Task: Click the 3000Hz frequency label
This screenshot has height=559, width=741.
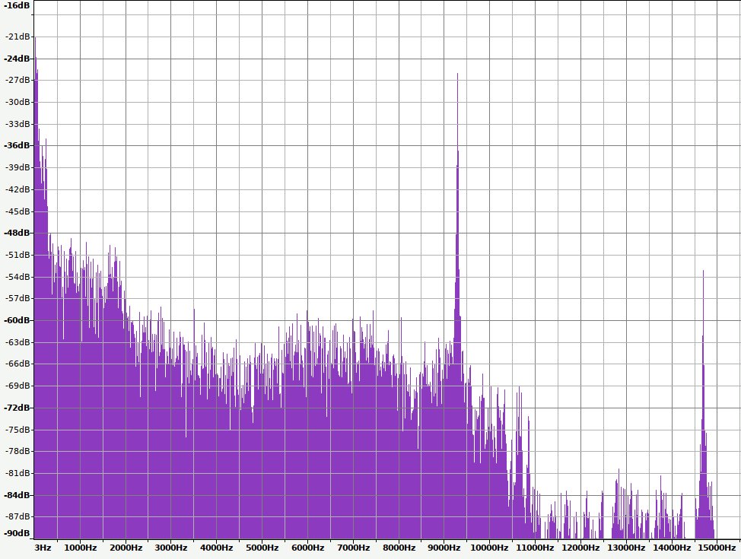Action: click(171, 548)
